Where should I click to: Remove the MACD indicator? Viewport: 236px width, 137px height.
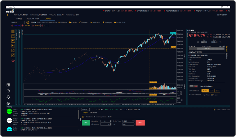(33, 26)
